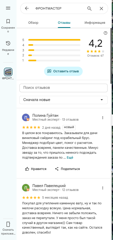Click the magnifier search icon
The width and height of the screenshot is (113, 240).
coord(89,9)
